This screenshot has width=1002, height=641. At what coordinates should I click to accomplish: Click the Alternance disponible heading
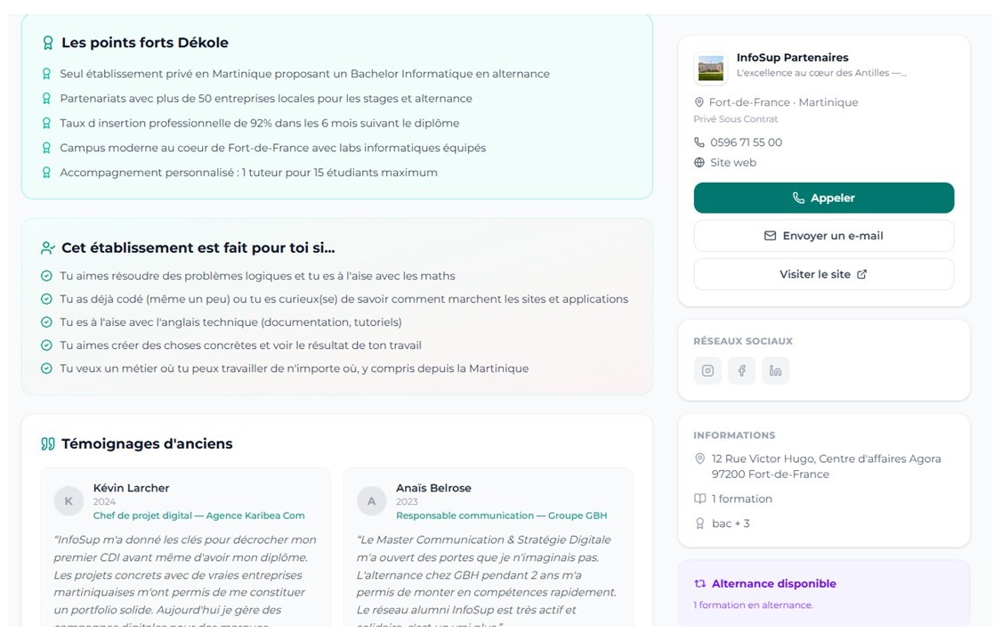pyautogui.click(x=773, y=584)
